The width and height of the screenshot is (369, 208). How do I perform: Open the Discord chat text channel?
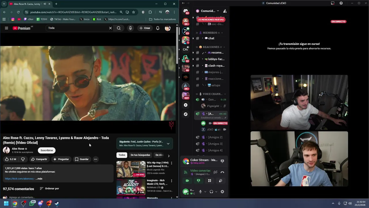tap(211, 38)
